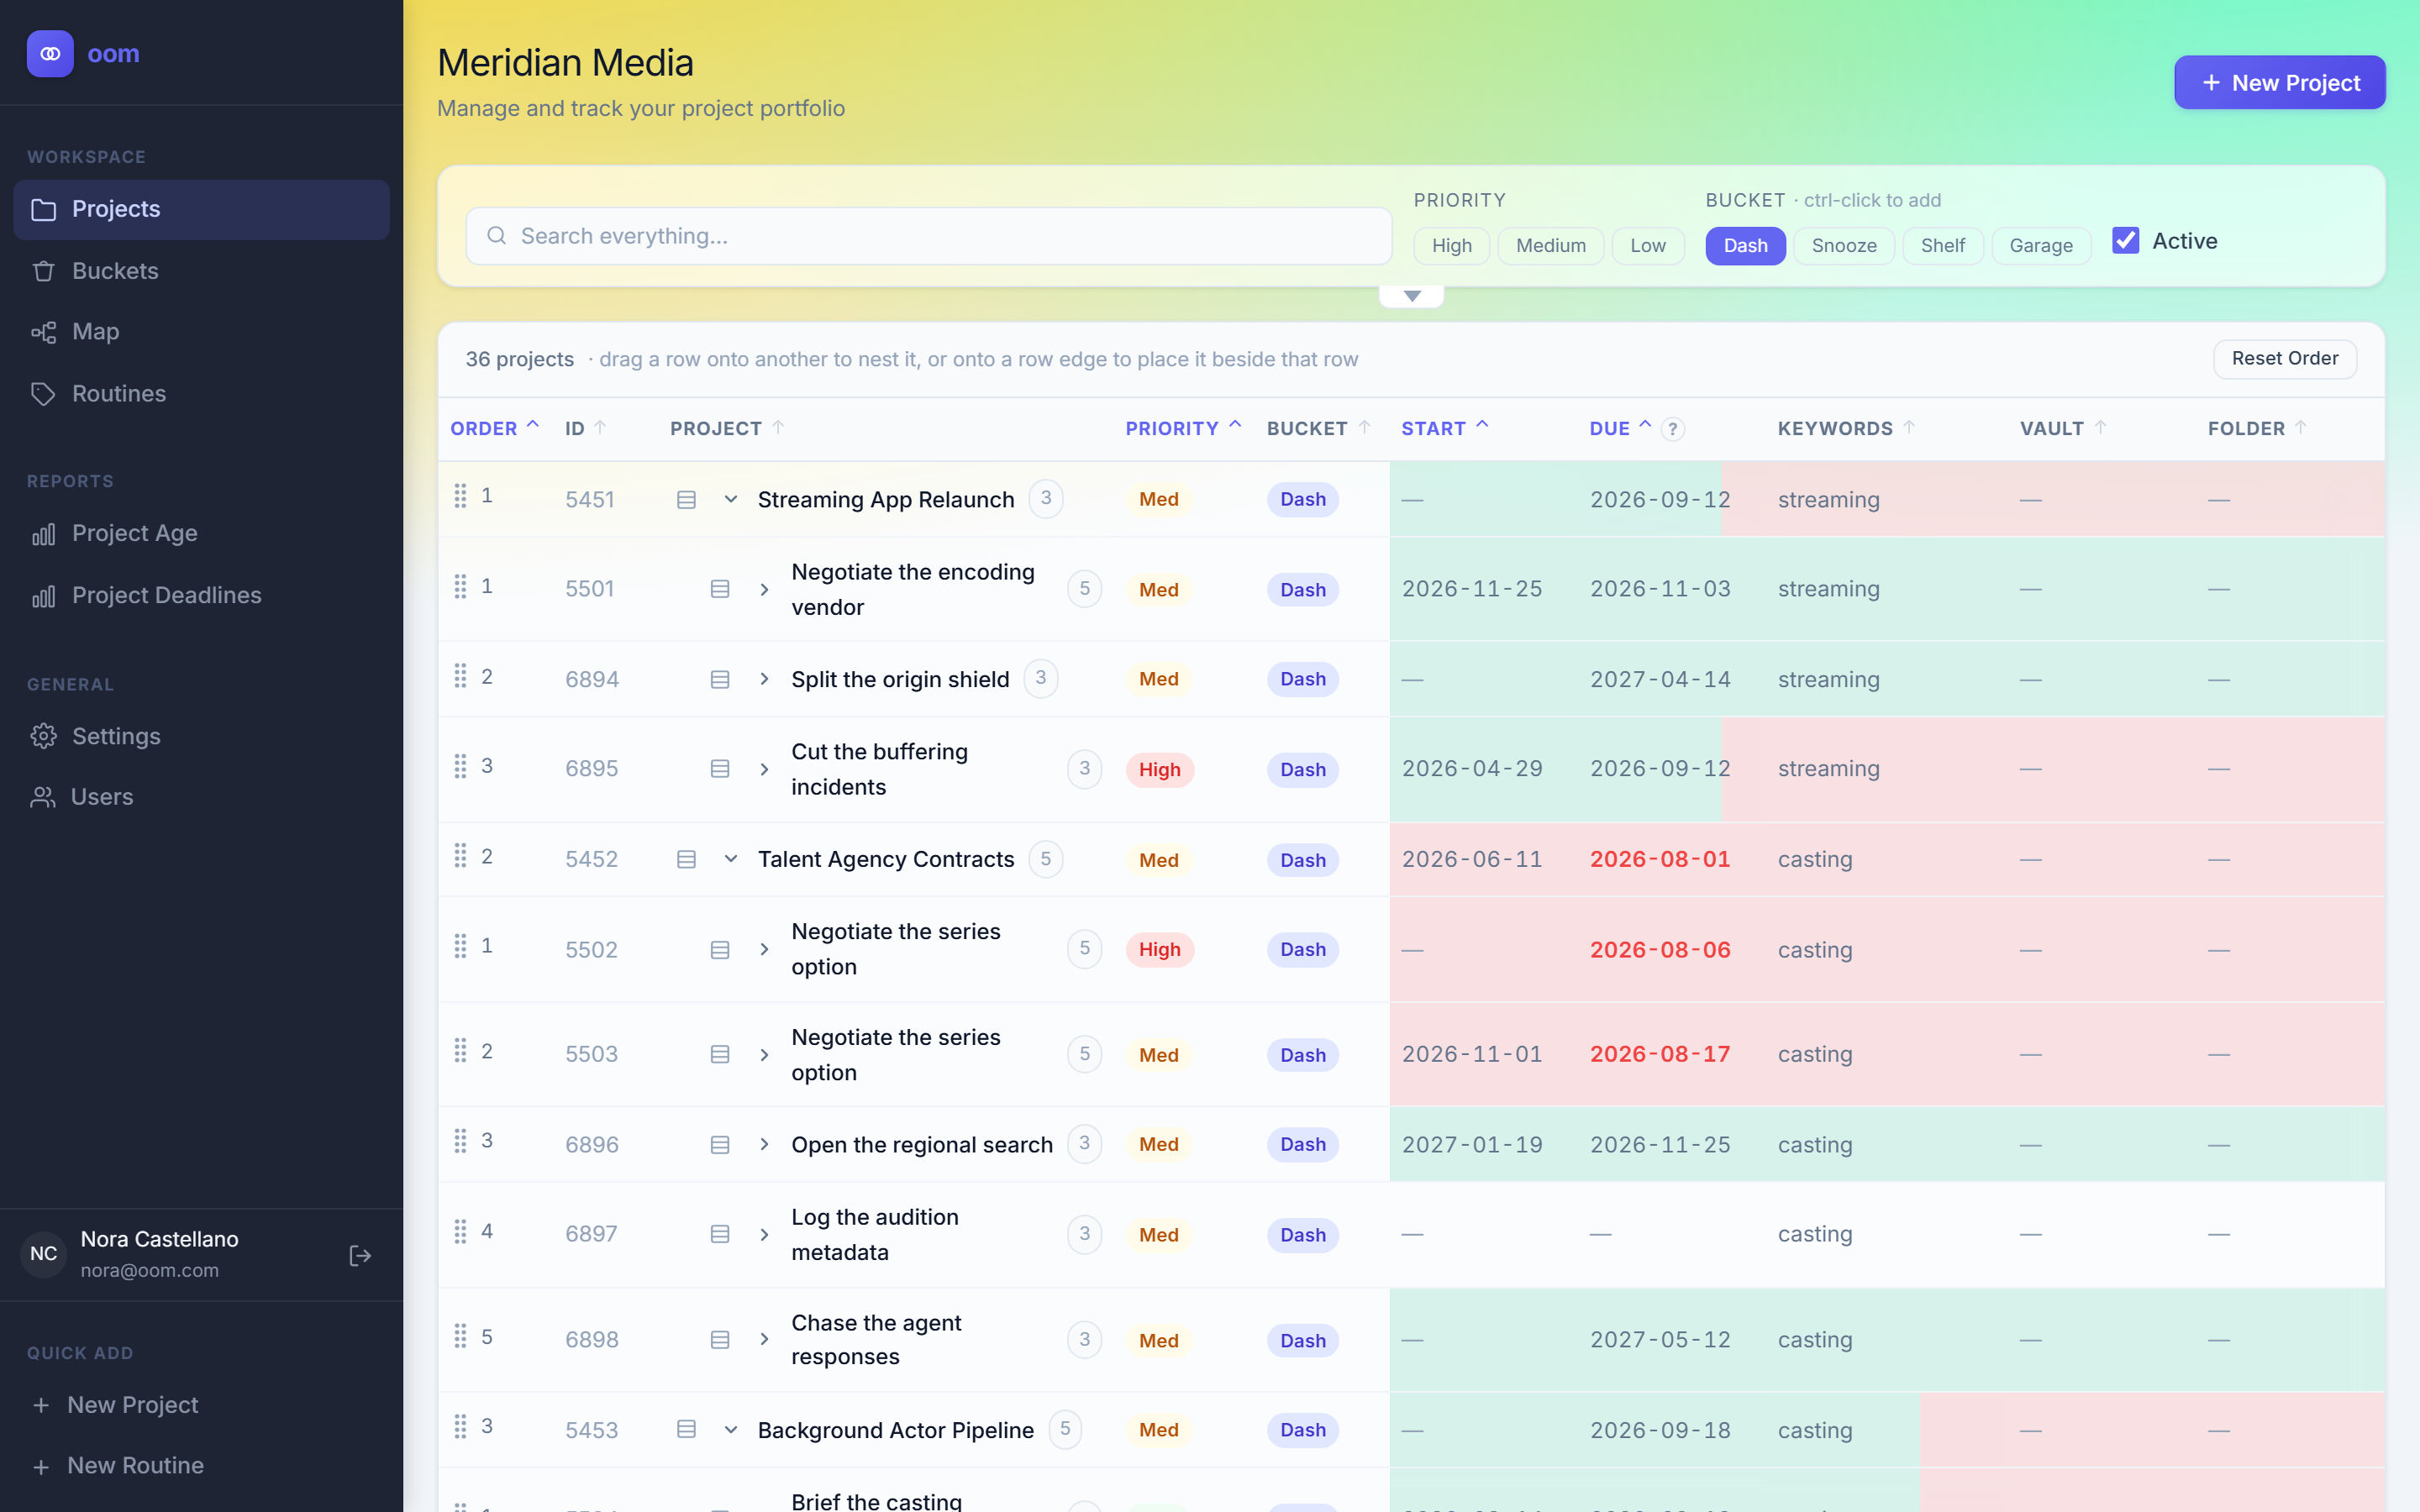
Task: Click the search magnifier icon
Action: [x=496, y=236]
